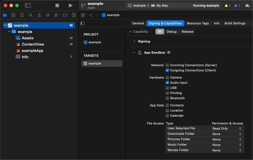This screenshot has width=253, height=160.
Task: Open the Find navigator magnifier icon
Action: 30,15
